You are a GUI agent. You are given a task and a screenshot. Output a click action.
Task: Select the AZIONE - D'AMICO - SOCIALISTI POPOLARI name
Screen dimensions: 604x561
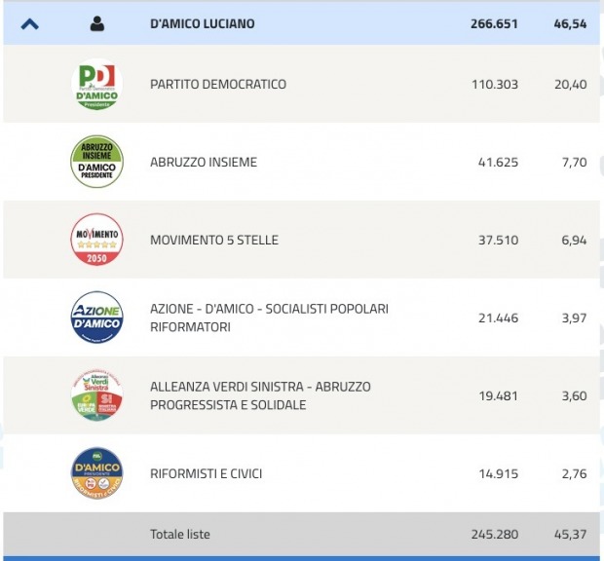click(269, 318)
